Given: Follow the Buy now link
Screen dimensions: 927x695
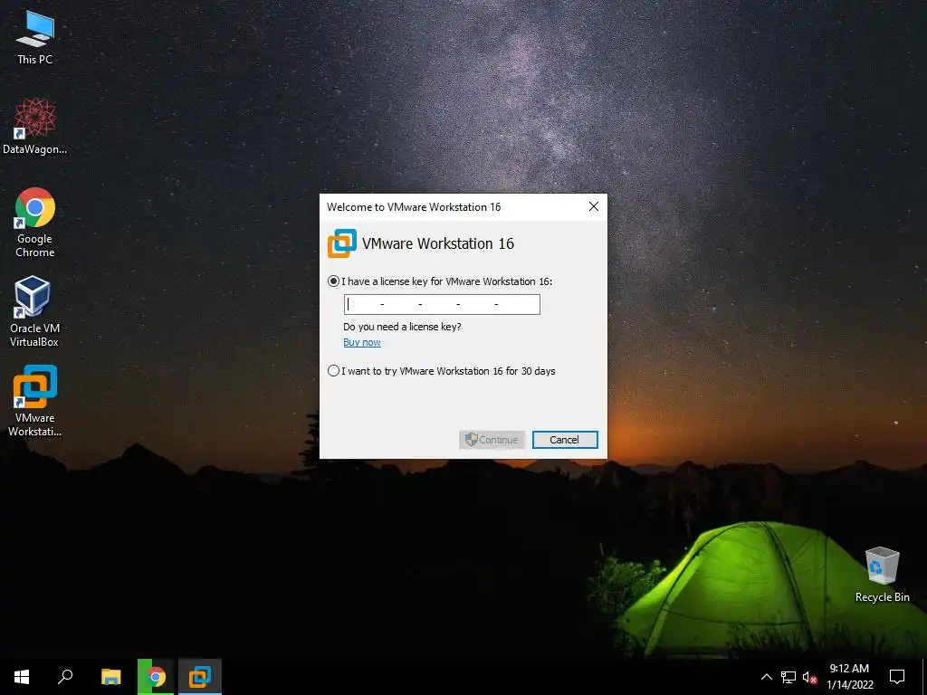Looking at the screenshot, I should (x=362, y=342).
